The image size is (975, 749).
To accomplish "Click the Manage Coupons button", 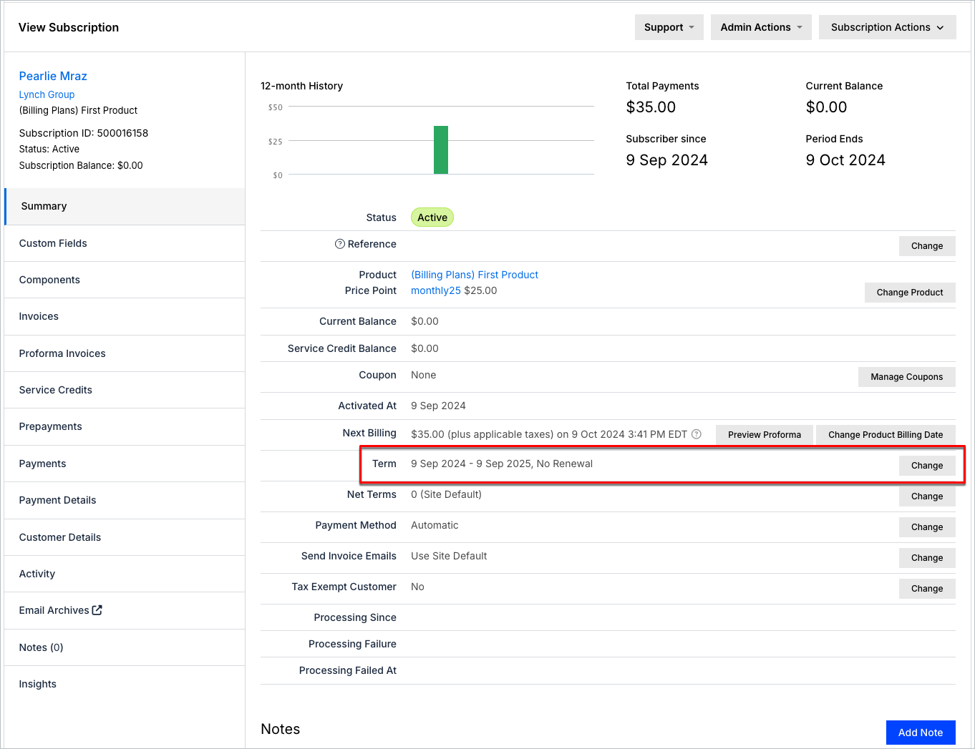I will tap(907, 377).
